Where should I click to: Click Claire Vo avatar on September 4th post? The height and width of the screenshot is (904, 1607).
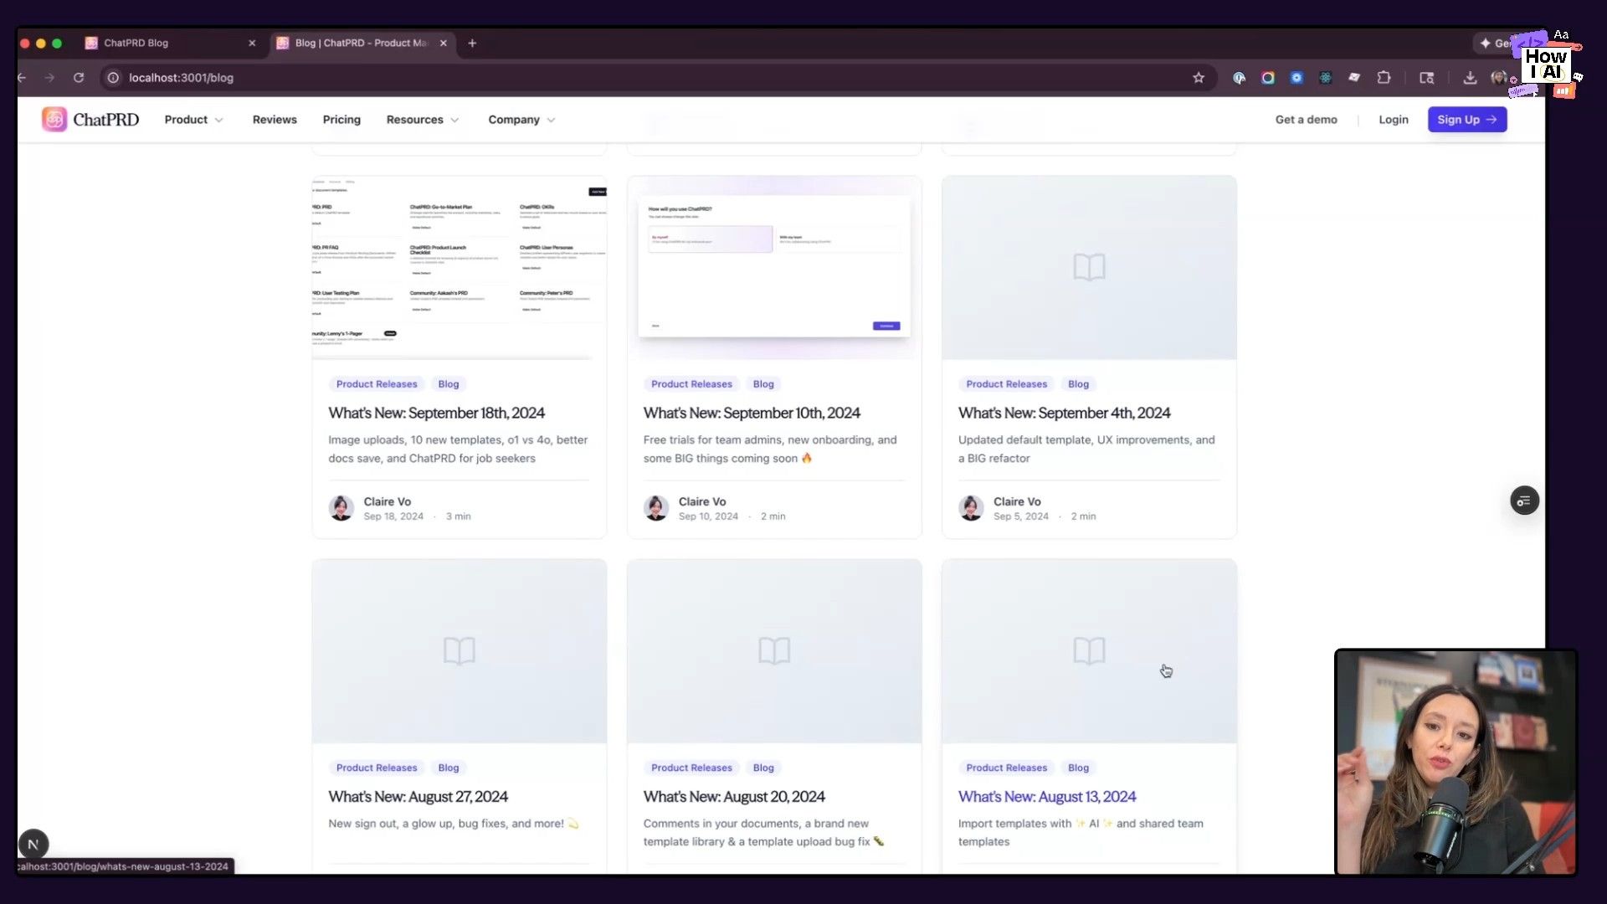(x=971, y=508)
